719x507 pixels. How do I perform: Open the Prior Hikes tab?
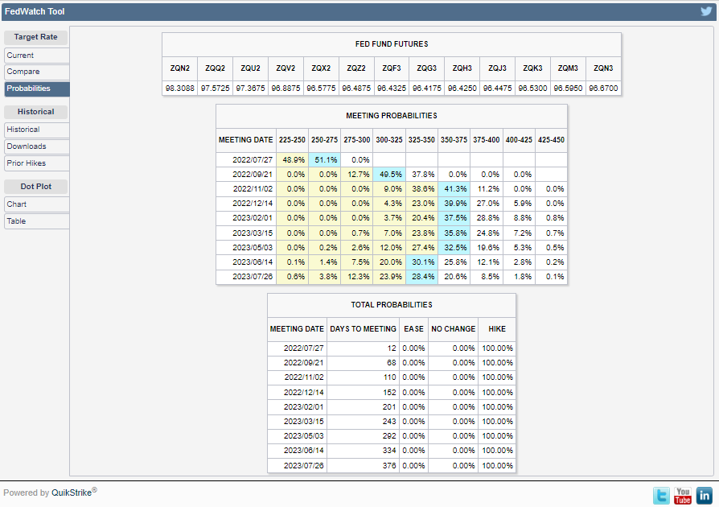[x=36, y=163]
